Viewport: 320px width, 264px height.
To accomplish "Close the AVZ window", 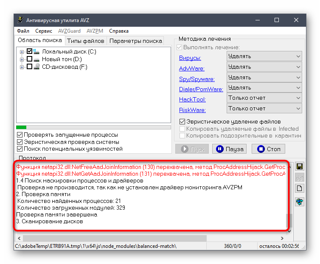I will (296, 20).
